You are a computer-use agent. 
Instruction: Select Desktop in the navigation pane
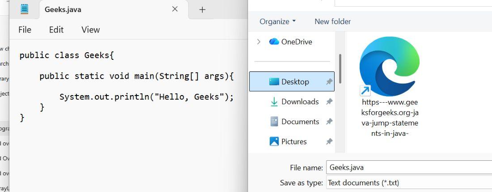tap(295, 82)
